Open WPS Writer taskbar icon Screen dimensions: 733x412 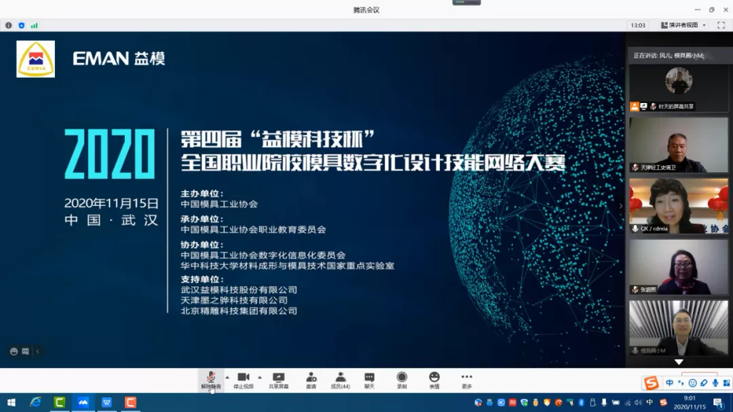[107, 403]
